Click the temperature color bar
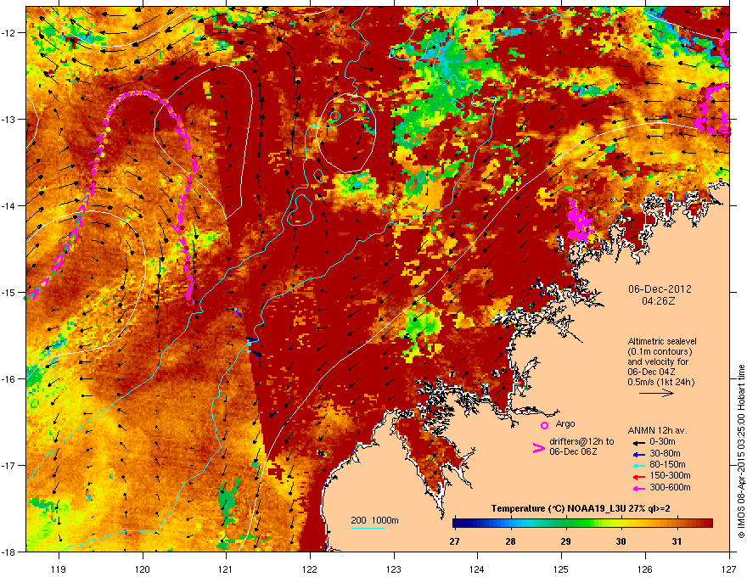The image size is (747, 577). tap(582, 524)
